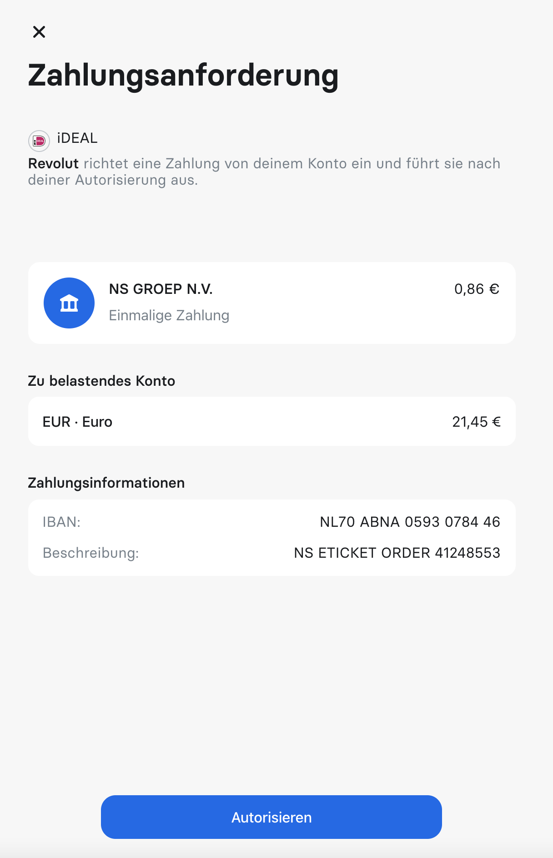Click the 21,45 € account balance
The width and height of the screenshot is (553, 858).
tap(476, 422)
